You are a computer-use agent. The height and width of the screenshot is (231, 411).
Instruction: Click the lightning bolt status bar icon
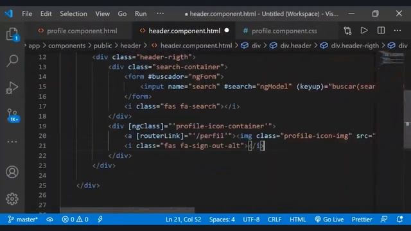(x=100, y=219)
